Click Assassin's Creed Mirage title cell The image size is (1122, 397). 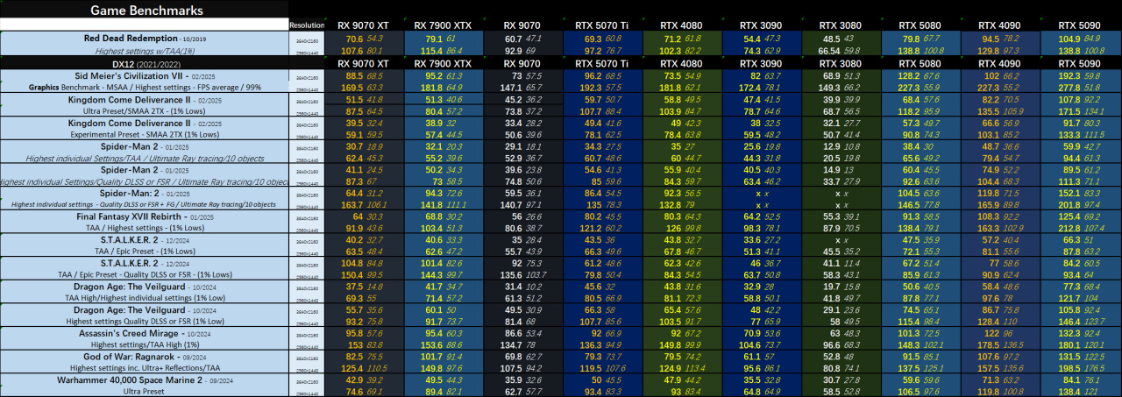point(145,334)
